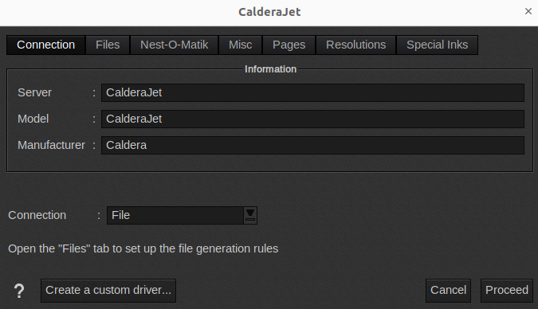Click the Create a custom driver button
This screenshot has height=309, width=538.
tap(108, 291)
